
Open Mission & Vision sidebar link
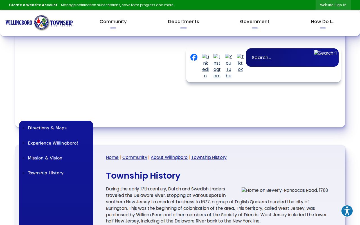(45, 158)
